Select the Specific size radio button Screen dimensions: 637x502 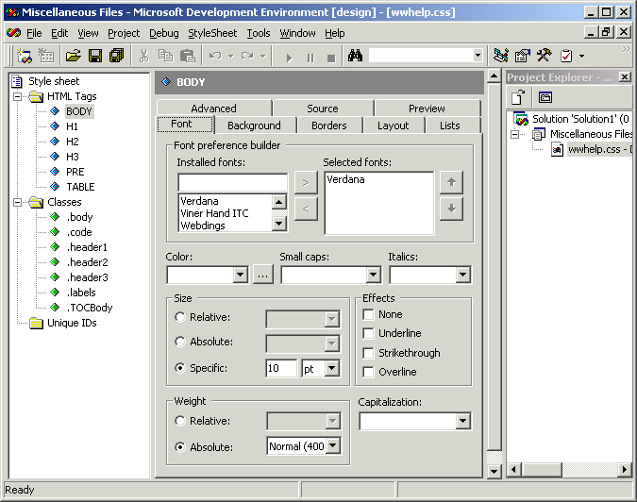tap(180, 368)
